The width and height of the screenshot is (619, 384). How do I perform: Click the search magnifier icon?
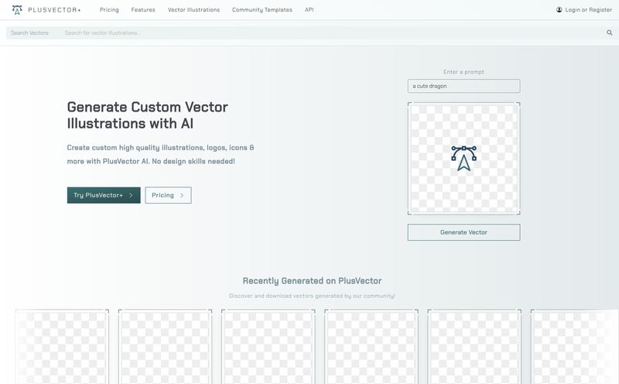coord(610,33)
